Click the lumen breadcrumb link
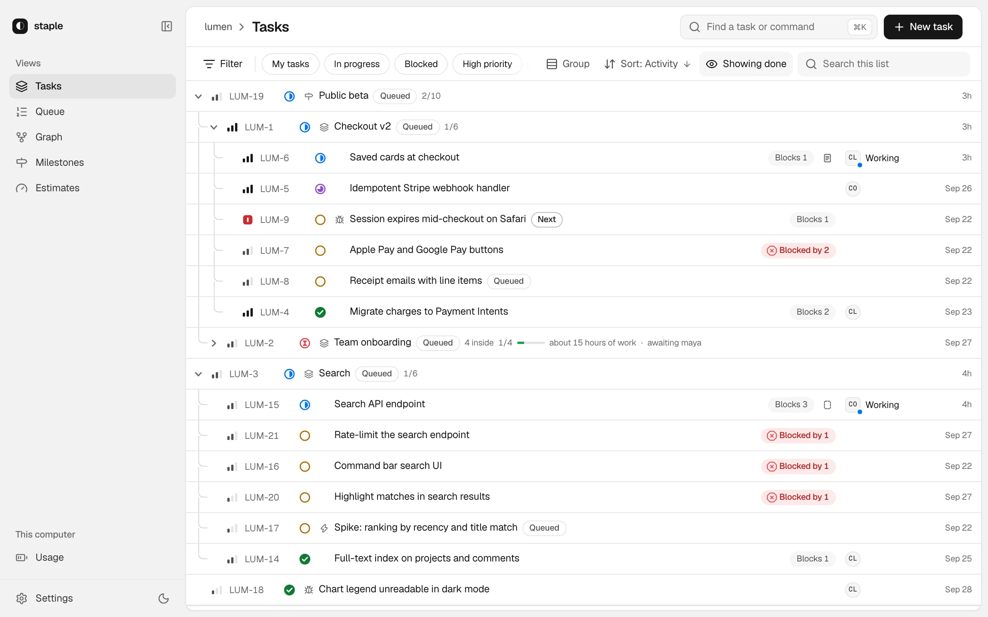 click(x=218, y=27)
